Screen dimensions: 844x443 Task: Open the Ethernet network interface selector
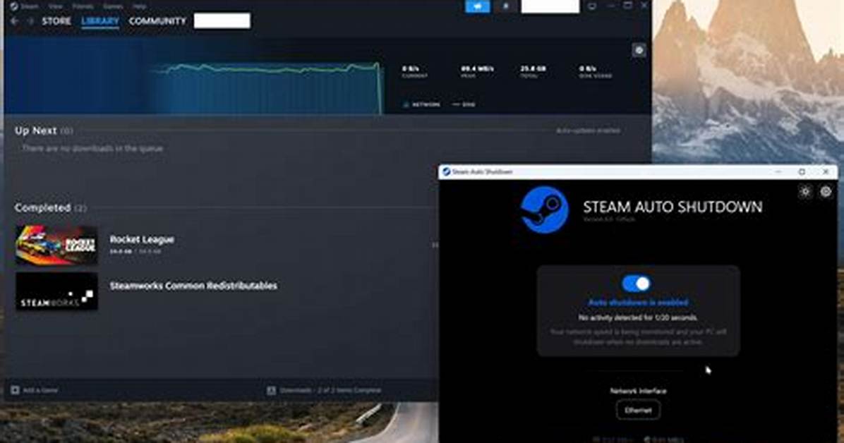638,410
